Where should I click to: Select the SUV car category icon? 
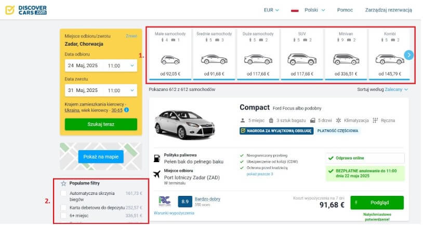[x=302, y=59]
